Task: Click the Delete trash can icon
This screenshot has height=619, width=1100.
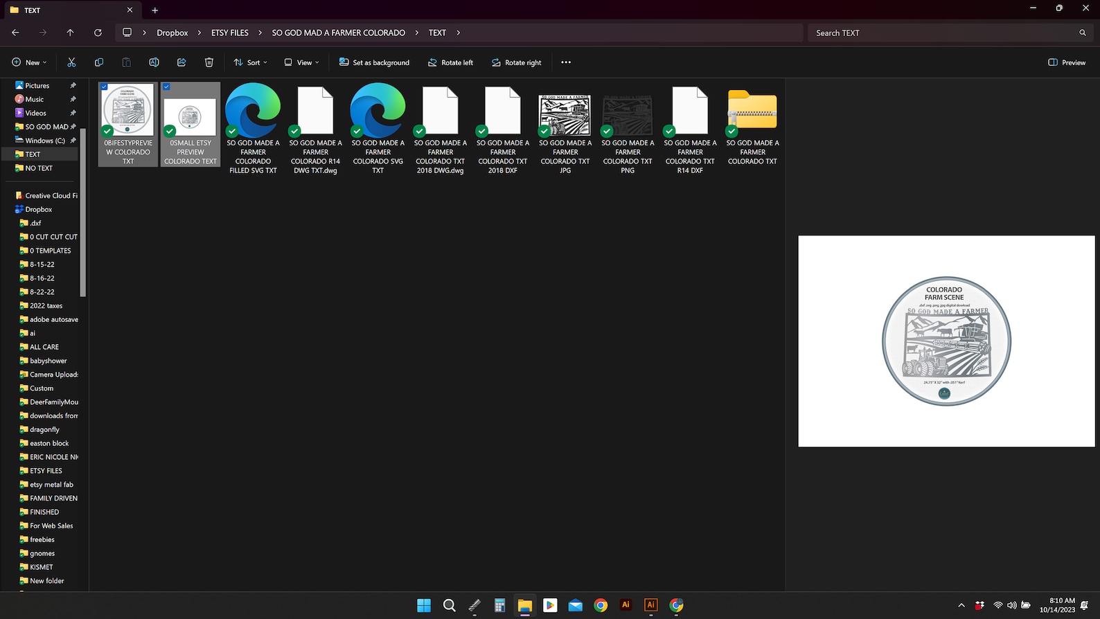Action: 209,62
